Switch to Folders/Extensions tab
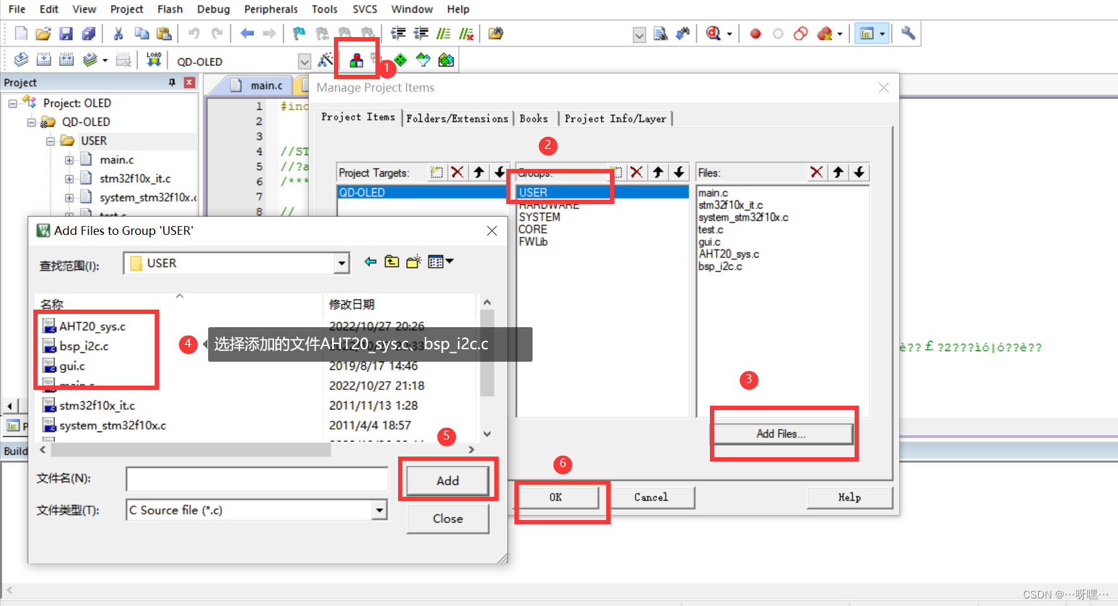This screenshot has width=1118, height=606. click(457, 119)
